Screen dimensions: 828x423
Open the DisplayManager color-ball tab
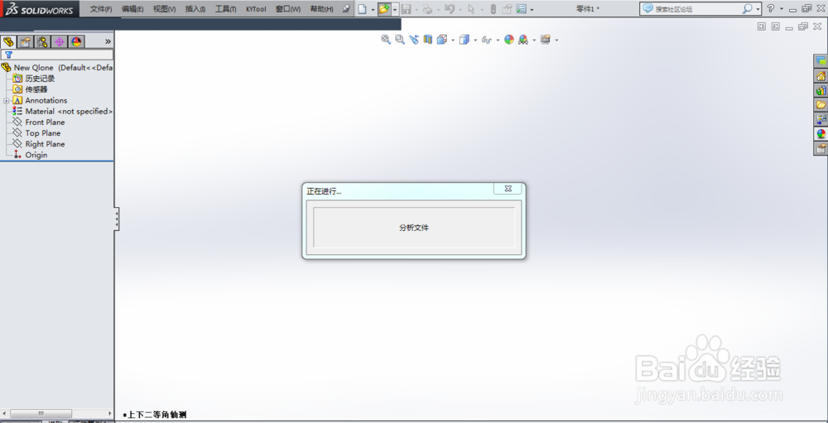(x=76, y=41)
